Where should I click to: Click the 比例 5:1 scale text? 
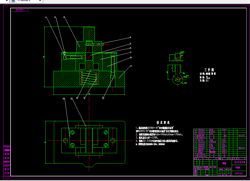[x=204, y=80]
